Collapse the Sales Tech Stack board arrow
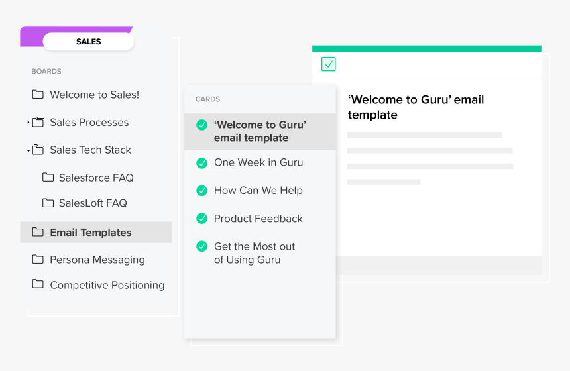Image resolution: width=570 pixels, height=371 pixels. tap(28, 150)
